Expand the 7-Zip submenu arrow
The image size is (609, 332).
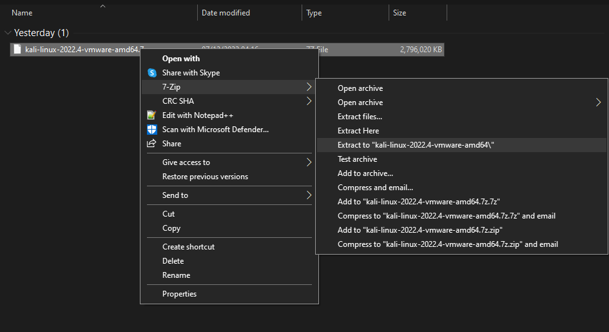(x=309, y=87)
